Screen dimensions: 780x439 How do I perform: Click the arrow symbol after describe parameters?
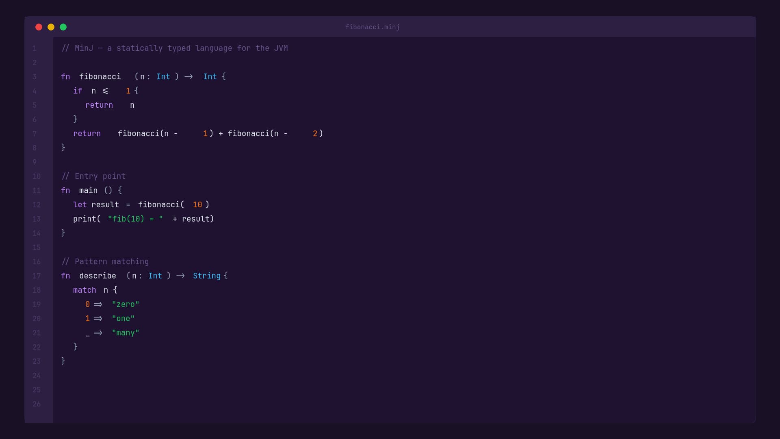(x=180, y=276)
